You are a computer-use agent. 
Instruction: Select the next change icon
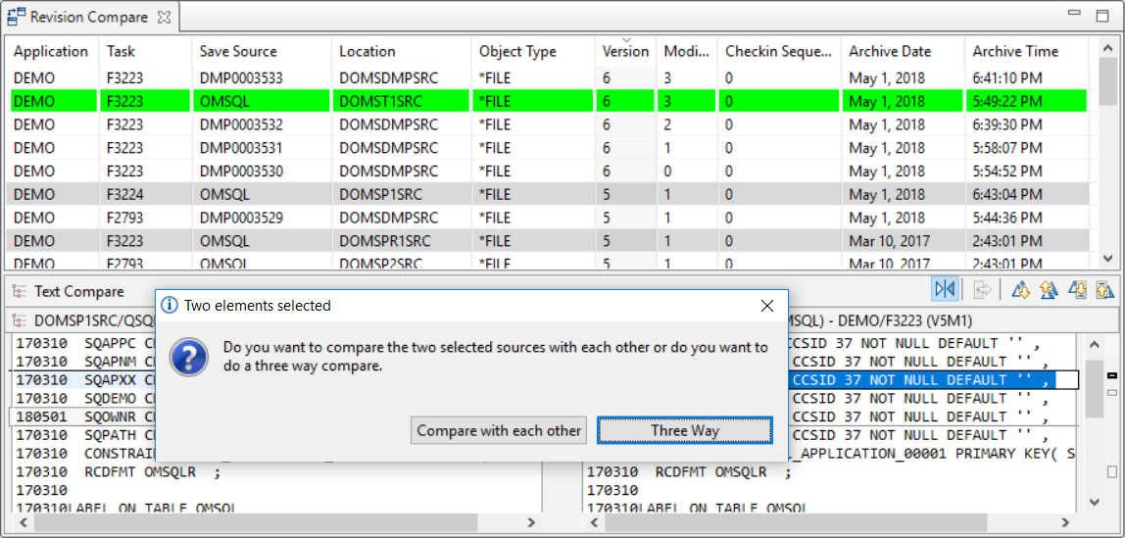click(x=1077, y=290)
